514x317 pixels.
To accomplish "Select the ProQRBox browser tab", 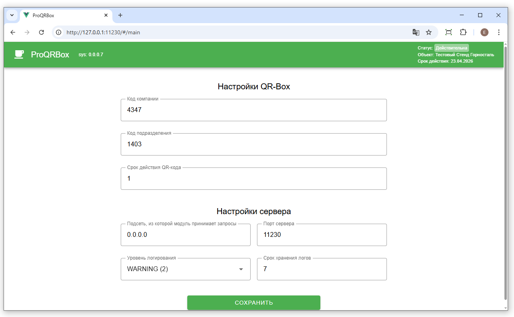I will 66,15.
